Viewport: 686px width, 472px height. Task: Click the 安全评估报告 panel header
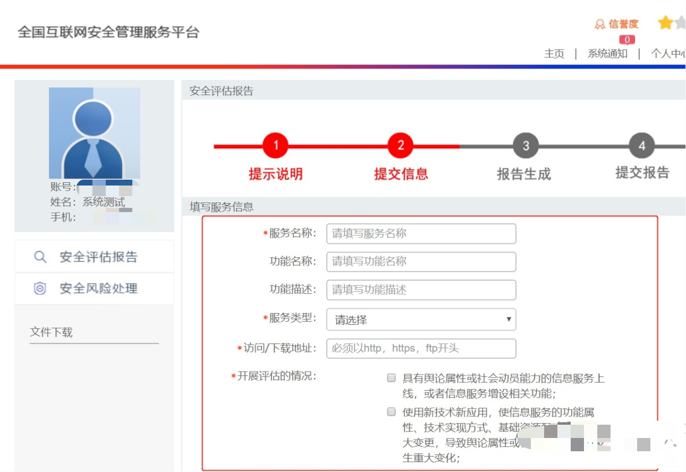click(x=222, y=91)
